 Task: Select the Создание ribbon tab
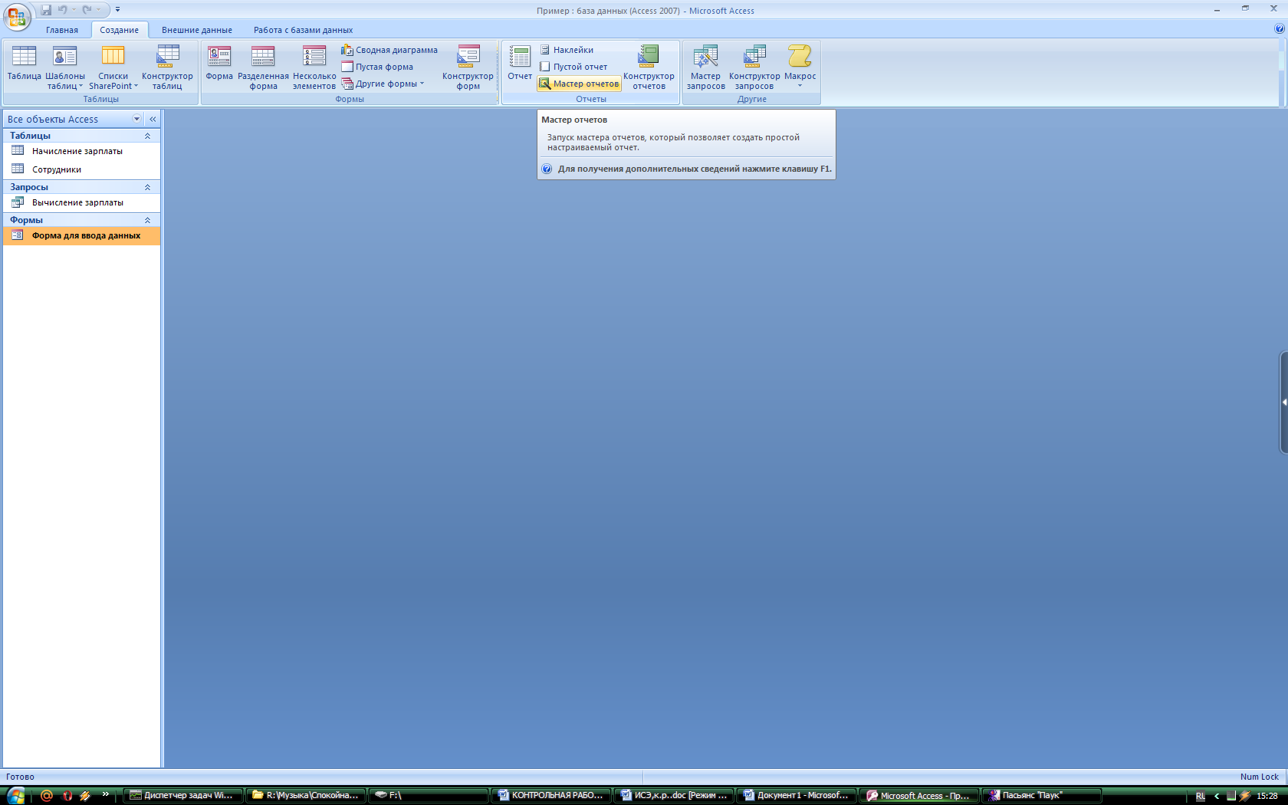[120, 30]
